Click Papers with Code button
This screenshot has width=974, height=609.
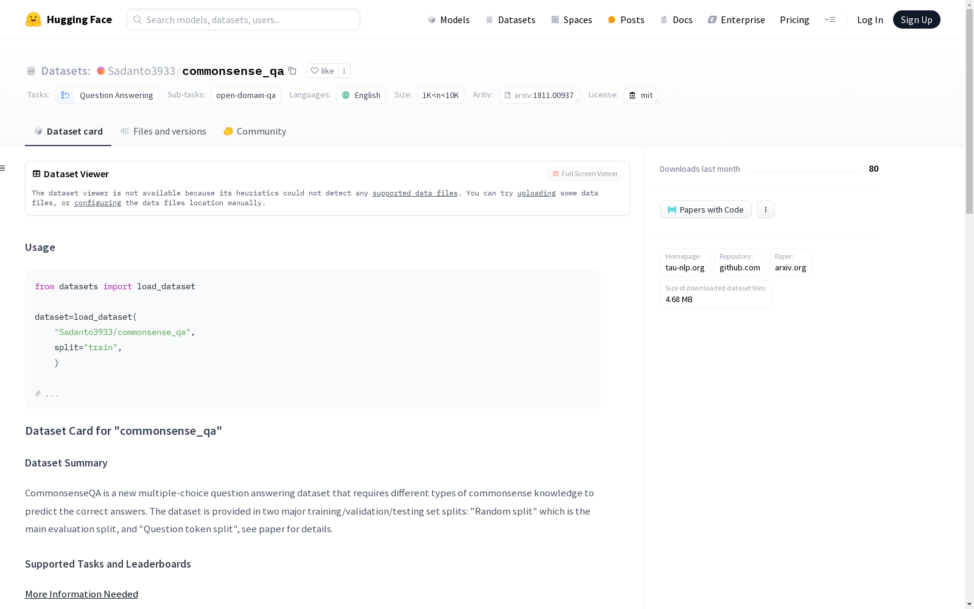[x=706, y=209]
